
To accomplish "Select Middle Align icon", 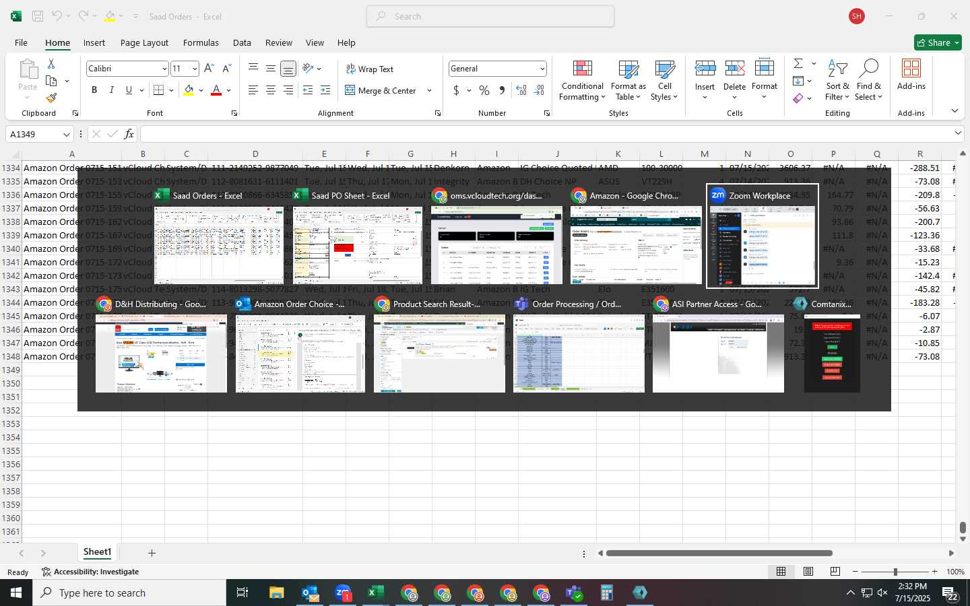I will (270, 69).
